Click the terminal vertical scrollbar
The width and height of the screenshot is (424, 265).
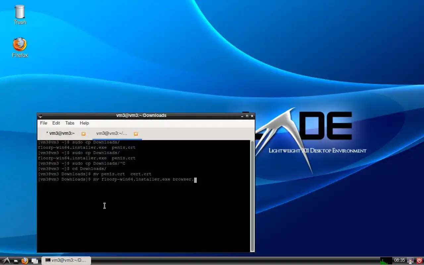tap(252, 195)
